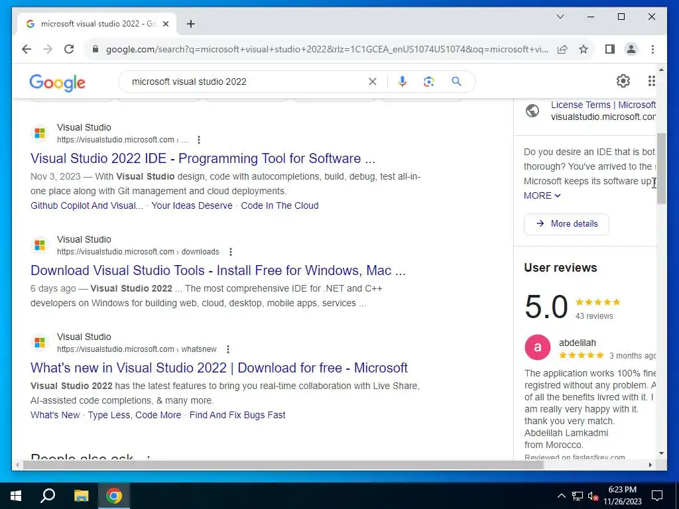Follow Github Copilot And Visual sitelink
Viewport: 679px width, 509px height.
(87, 205)
